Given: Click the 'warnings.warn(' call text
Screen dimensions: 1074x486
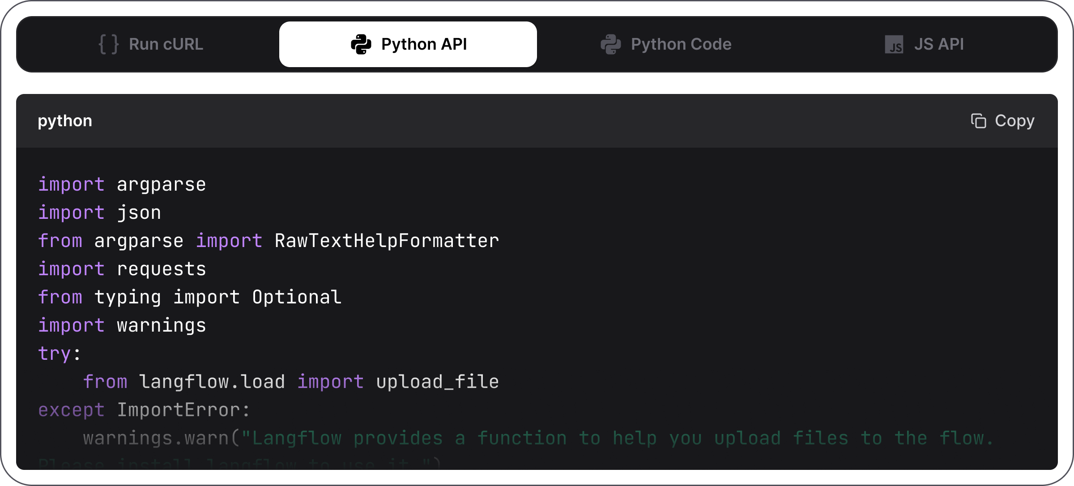Looking at the screenshot, I should (x=162, y=438).
